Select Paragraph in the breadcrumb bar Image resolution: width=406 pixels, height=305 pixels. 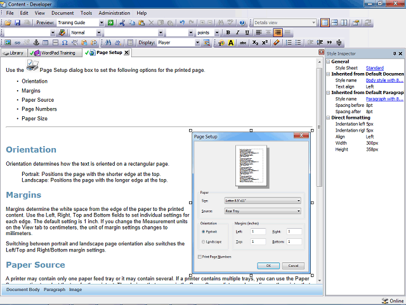[x=55, y=290]
